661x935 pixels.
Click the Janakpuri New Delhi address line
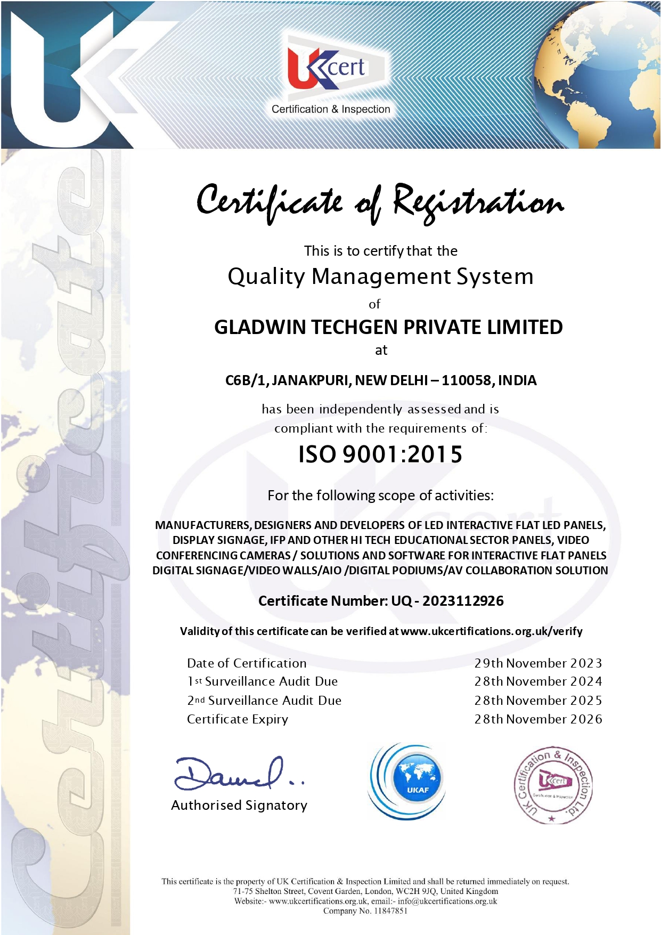tap(381, 380)
